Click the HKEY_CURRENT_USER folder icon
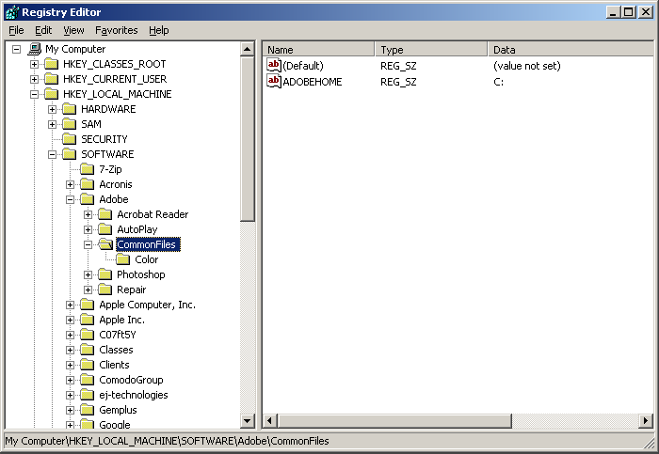 (x=51, y=79)
